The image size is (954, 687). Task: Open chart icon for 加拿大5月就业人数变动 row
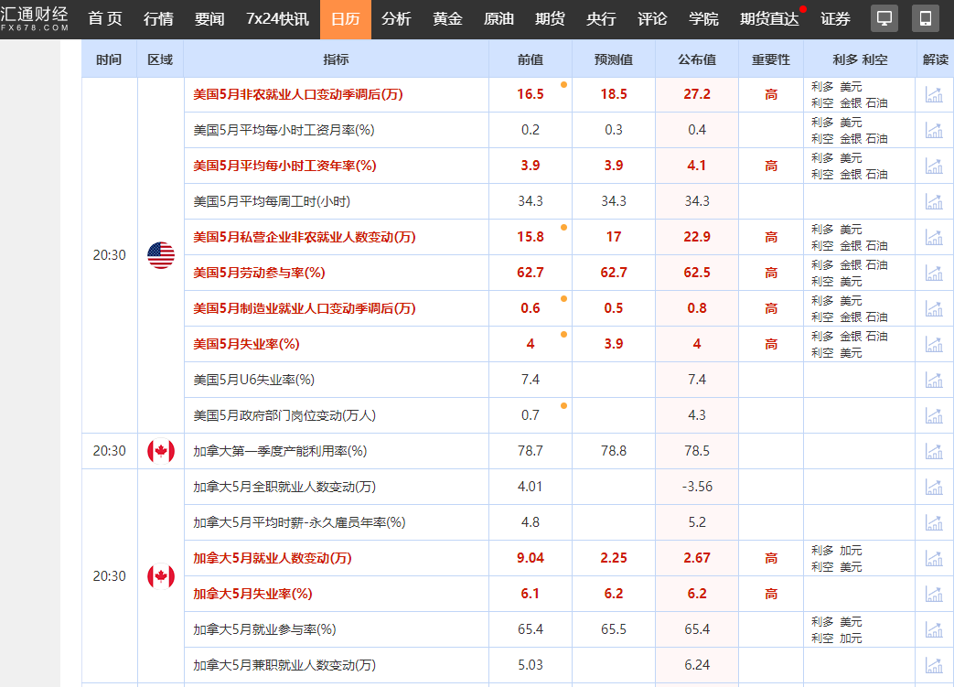click(934, 558)
